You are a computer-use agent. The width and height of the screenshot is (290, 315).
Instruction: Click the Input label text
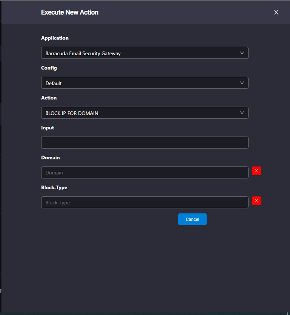point(48,128)
